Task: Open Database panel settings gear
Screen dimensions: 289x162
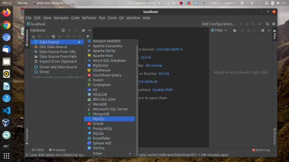Action: pyautogui.click(x=83, y=30)
